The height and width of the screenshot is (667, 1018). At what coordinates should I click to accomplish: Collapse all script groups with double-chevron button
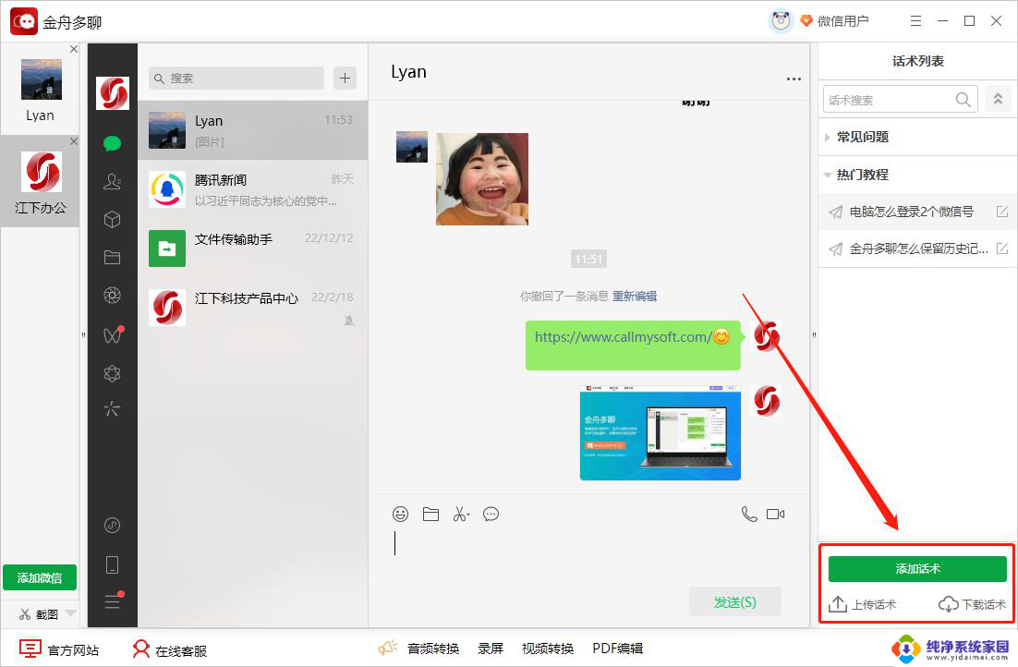pos(997,100)
